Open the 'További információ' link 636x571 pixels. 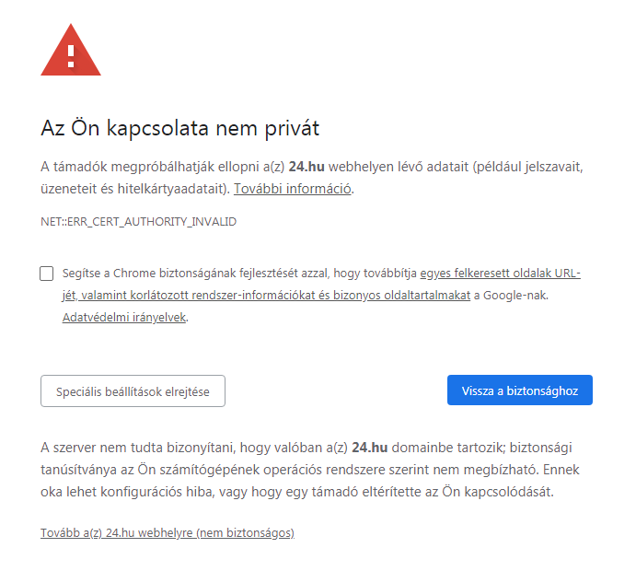(x=292, y=189)
